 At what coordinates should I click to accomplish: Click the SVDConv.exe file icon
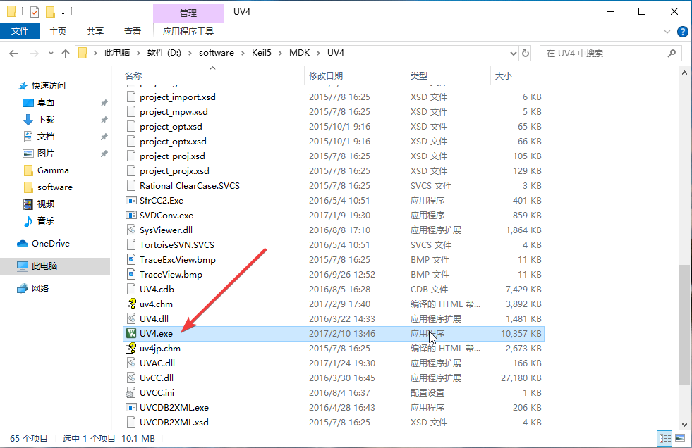(x=131, y=216)
